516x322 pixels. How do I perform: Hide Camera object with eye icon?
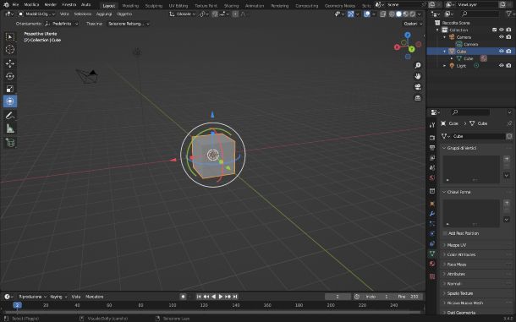(x=502, y=37)
